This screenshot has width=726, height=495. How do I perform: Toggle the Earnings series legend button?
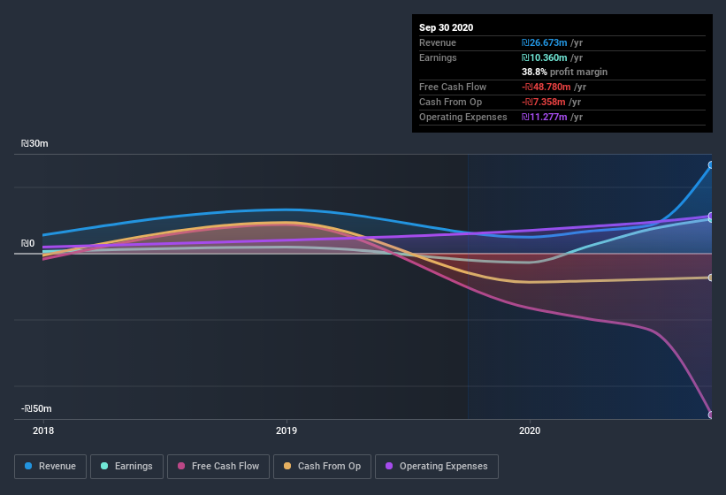coord(126,467)
